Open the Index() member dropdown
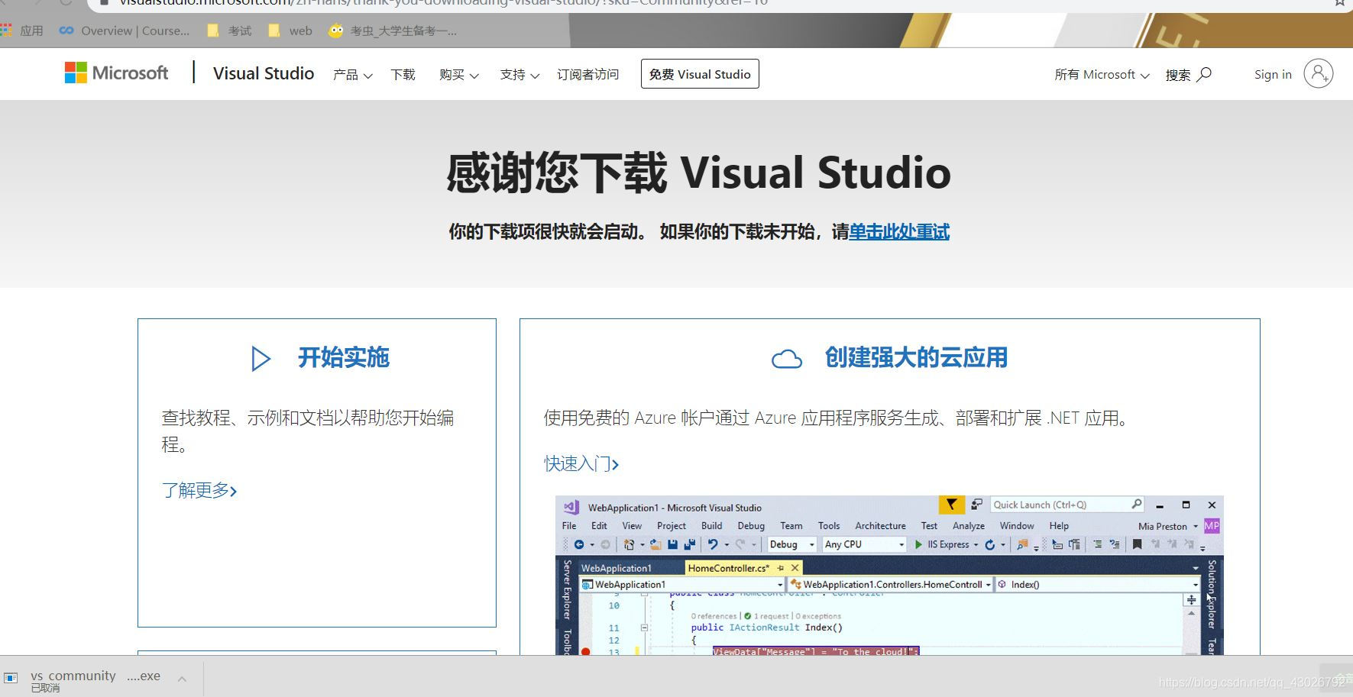The width and height of the screenshot is (1353, 697). (1097, 585)
